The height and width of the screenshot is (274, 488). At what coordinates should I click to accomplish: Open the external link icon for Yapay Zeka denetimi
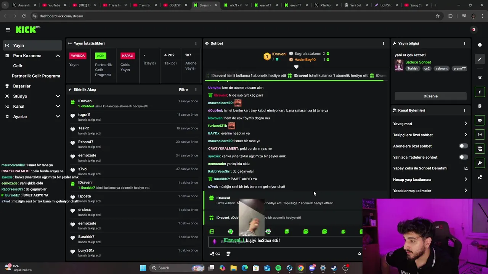click(466, 168)
